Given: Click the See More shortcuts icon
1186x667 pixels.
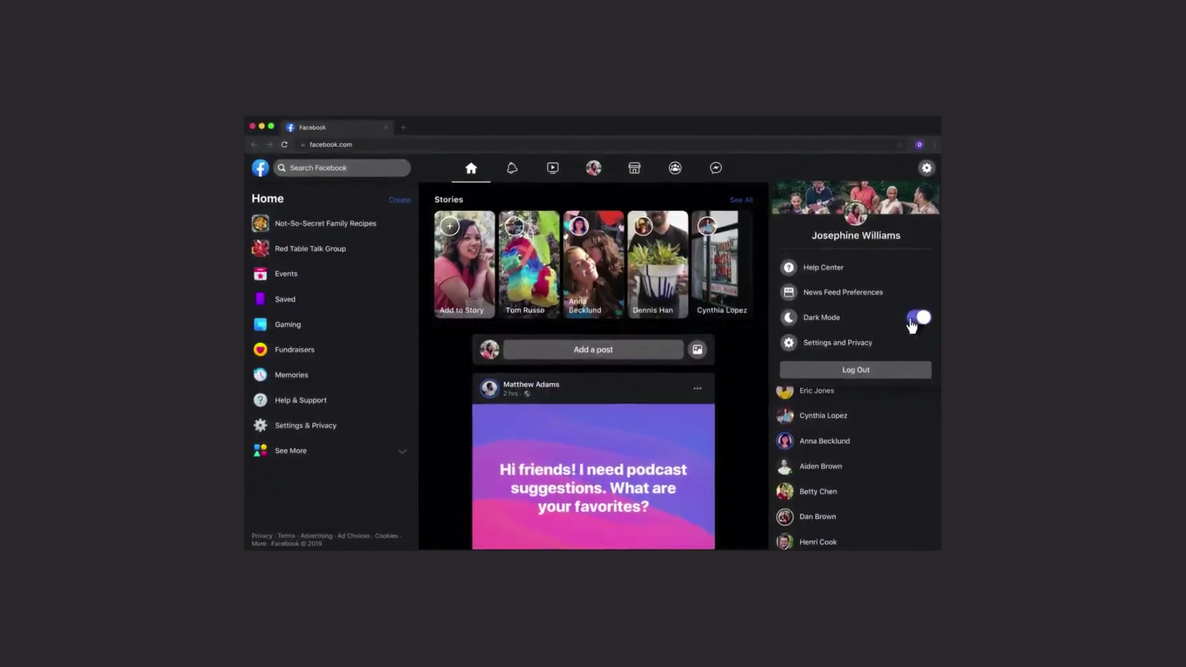Looking at the screenshot, I should (x=260, y=451).
